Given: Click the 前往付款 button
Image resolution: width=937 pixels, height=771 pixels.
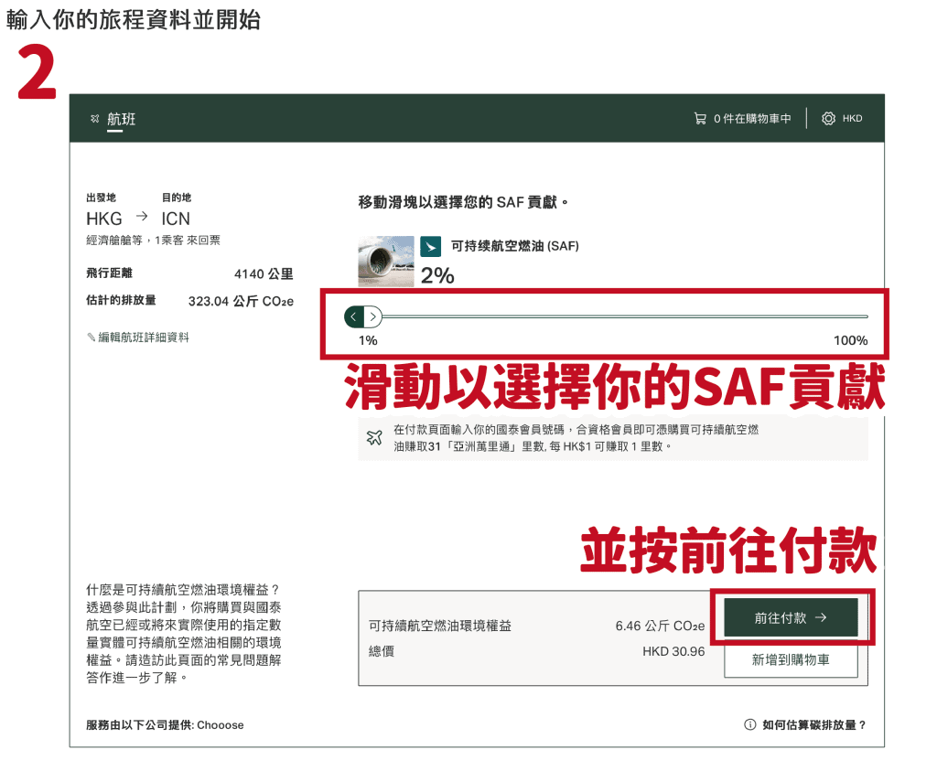Looking at the screenshot, I should (x=791, y=618).
